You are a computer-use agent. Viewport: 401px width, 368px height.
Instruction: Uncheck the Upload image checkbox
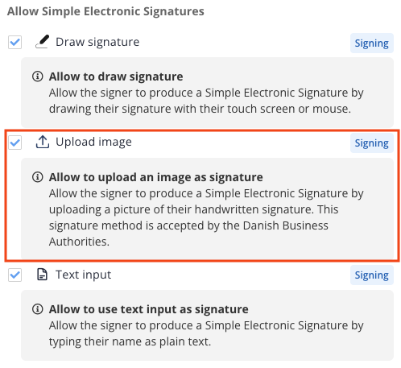(14, 143)
